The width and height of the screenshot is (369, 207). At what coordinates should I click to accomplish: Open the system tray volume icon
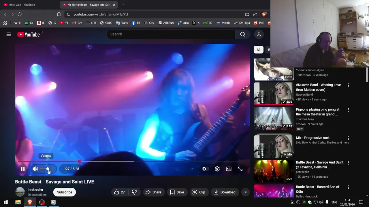(x=321, y=202)
